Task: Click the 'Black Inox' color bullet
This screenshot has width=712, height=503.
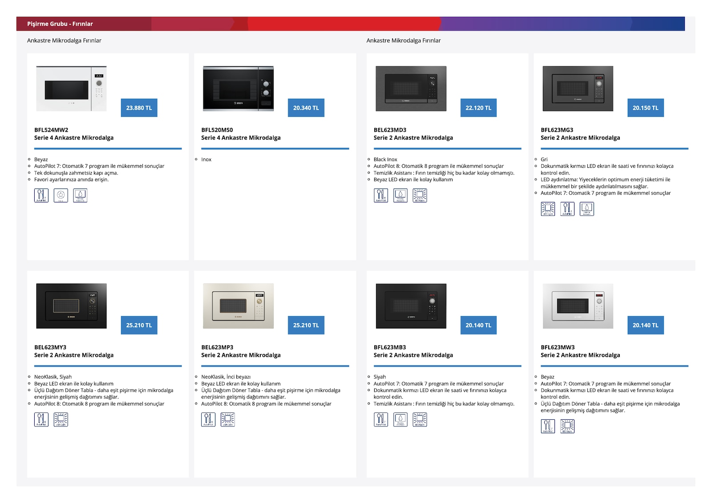Action: click(385, 159)
